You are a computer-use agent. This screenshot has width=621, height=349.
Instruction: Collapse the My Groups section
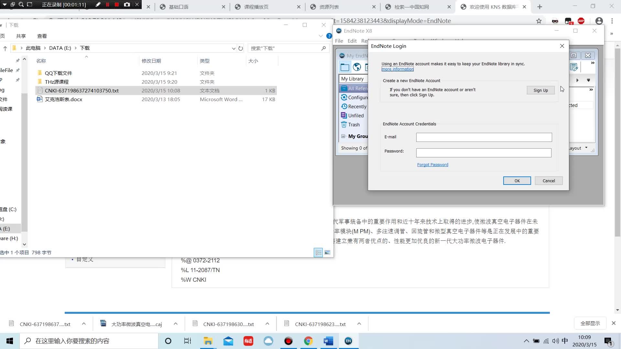[x=343, y=136]
